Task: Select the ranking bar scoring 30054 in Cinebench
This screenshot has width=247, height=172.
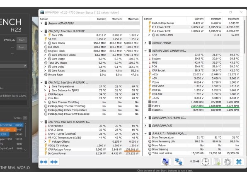Action: pos(12,125)
